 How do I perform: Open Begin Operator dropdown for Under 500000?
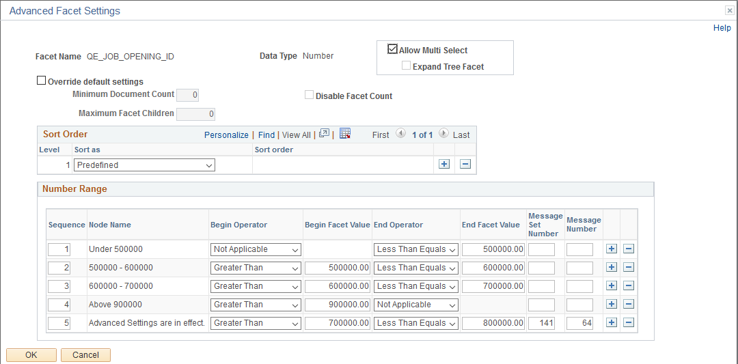click(256, 249)
